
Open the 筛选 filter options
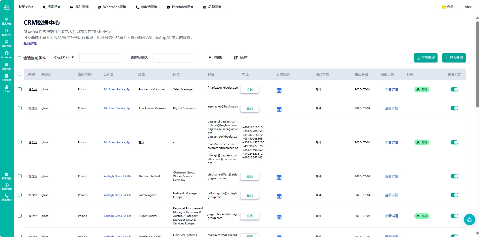[215, 58]
